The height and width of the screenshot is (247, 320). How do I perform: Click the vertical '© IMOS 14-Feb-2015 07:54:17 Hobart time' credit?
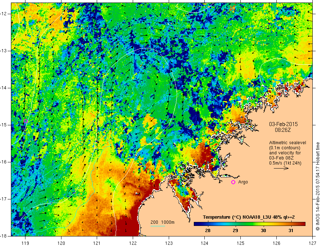tap(317, 186)
